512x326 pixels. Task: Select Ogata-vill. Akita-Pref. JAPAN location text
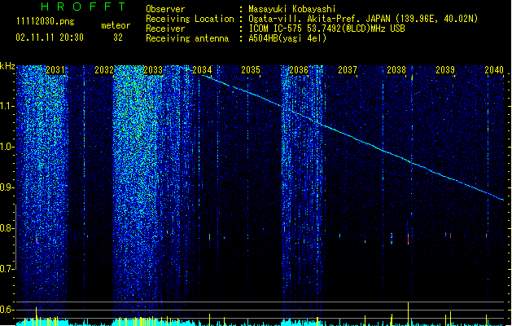coord(363,19)
